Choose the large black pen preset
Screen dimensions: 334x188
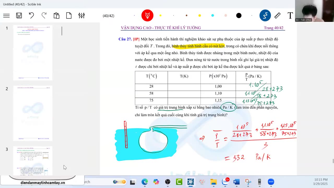(x=239, y=16)
